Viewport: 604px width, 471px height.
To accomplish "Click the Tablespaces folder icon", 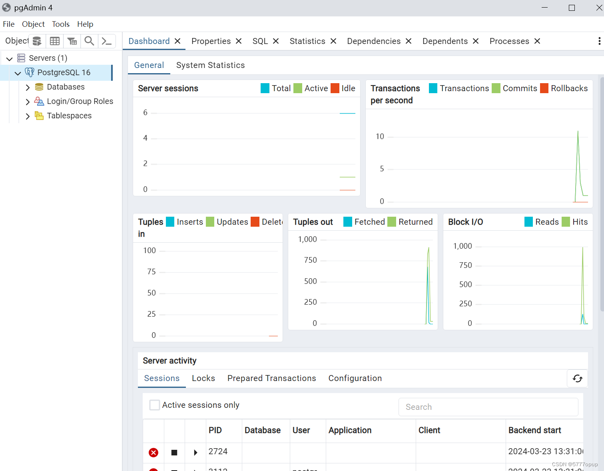I will 39,116.
